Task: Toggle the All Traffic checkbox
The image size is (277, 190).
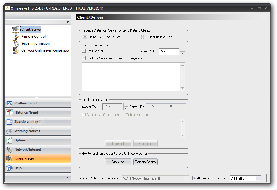Action: coord(194,178)
